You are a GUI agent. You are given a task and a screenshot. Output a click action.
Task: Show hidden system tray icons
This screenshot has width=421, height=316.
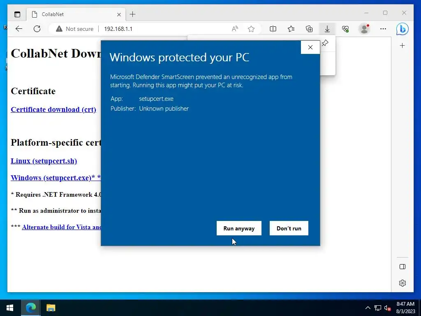coord(368,308)
